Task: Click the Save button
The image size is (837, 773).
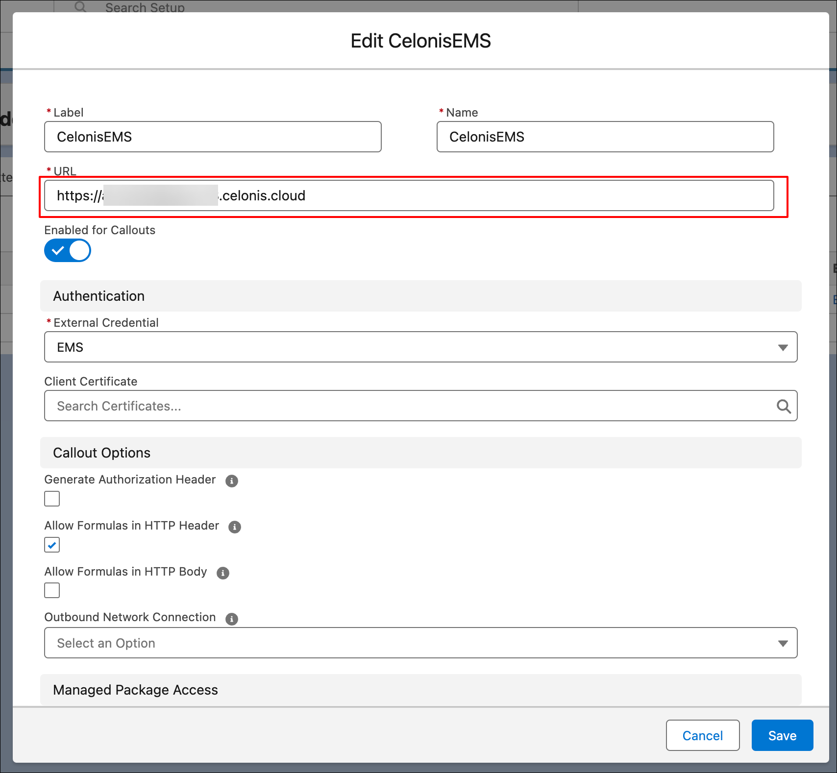Action: (783, 735)
